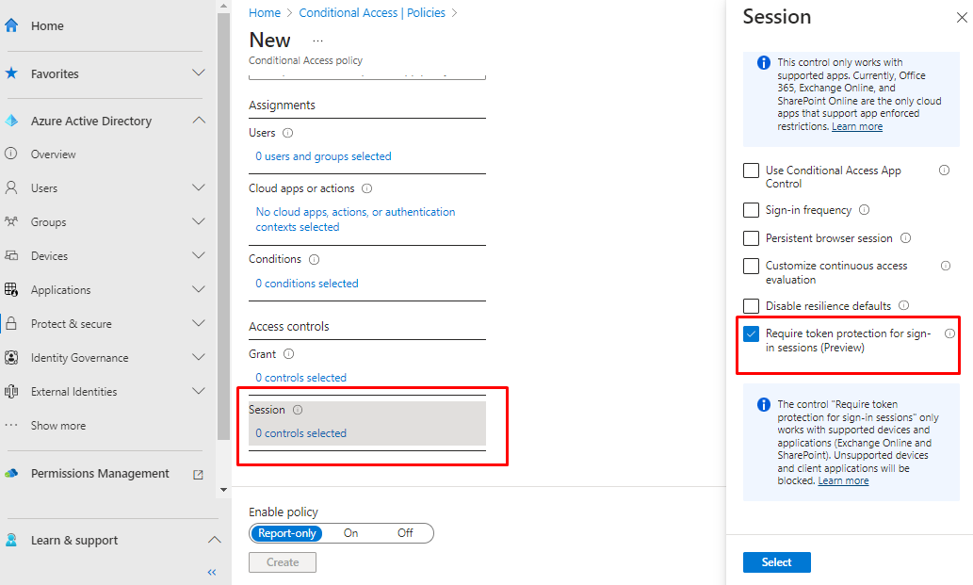The image size is (973, 585).
Task: Click info icon beside Persistent browser session
Action: [x=905, y=238]
